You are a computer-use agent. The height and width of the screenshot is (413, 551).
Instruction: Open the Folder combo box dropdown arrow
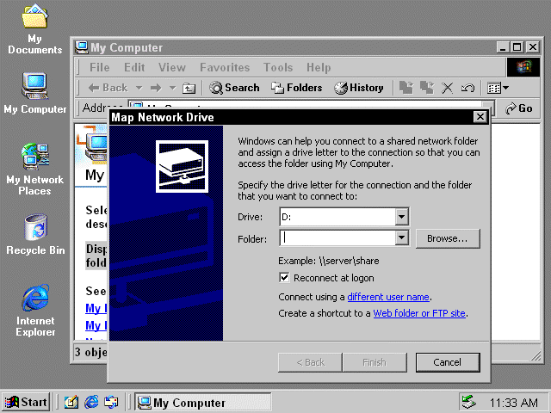[401, 238]
